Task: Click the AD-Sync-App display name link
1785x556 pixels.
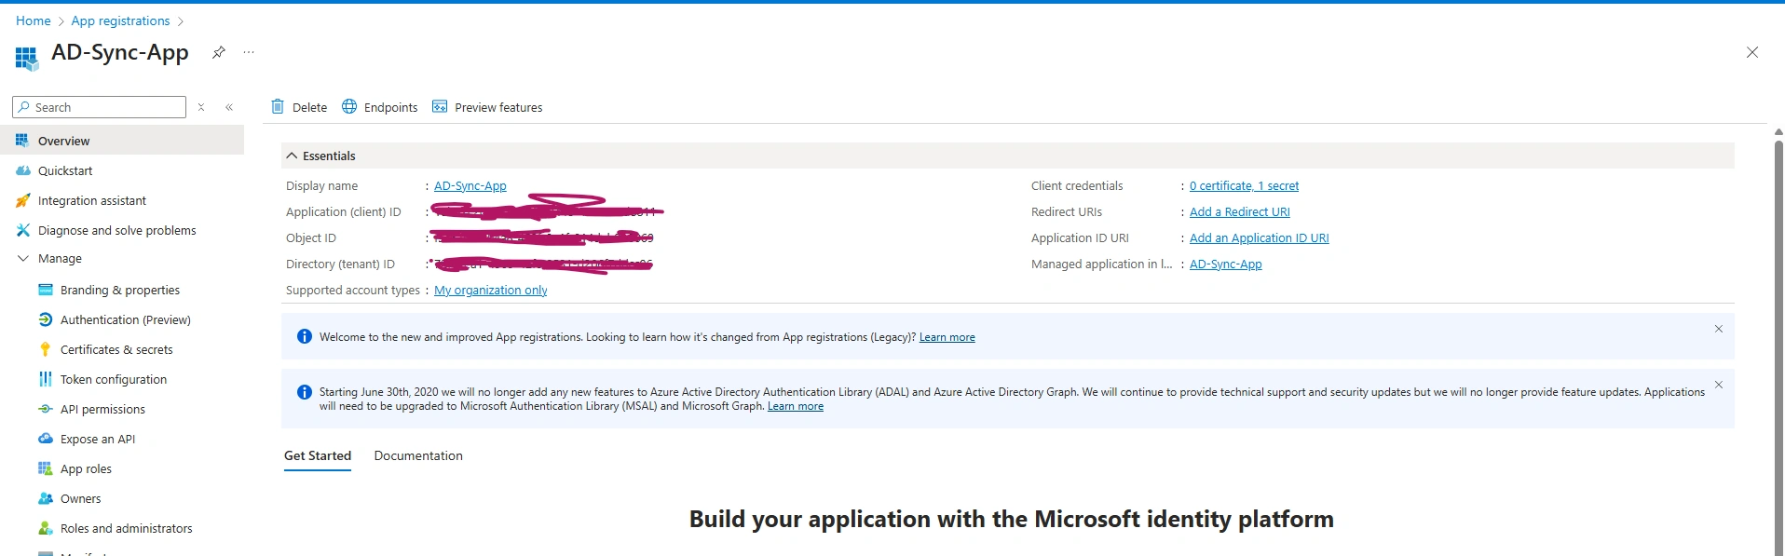Action: [470, 185]
